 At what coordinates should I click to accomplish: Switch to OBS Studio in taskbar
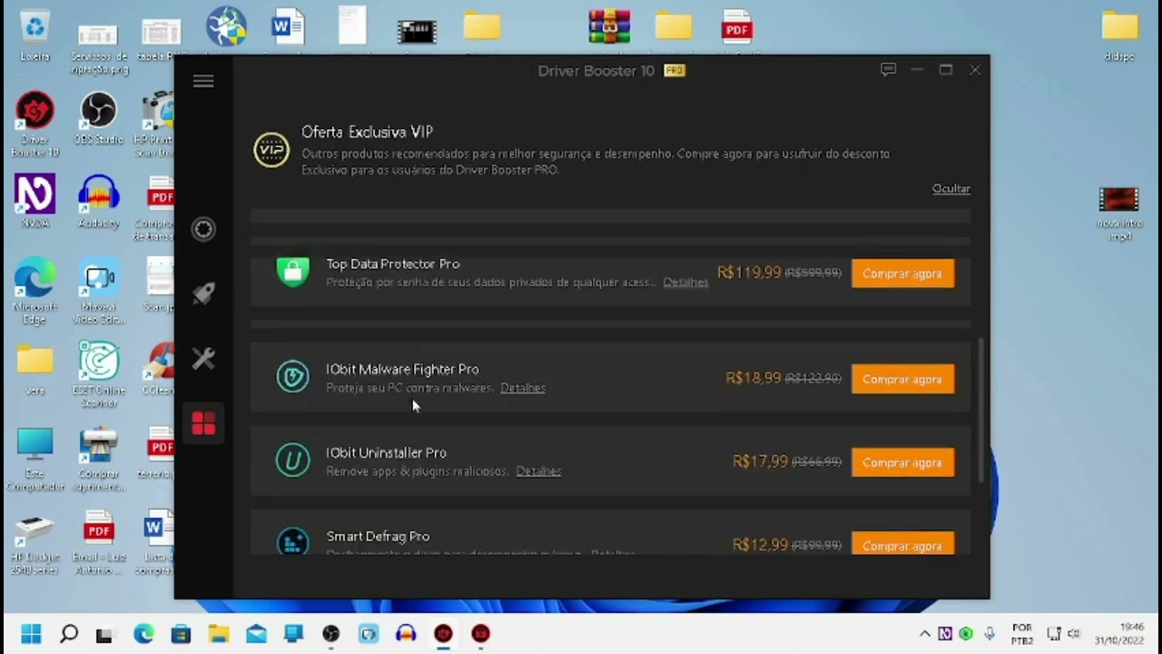[331, 634]
